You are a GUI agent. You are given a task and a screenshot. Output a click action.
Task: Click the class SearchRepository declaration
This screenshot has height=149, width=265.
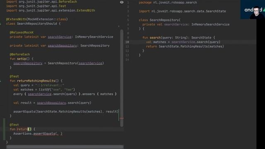click(x=159, y=20)
